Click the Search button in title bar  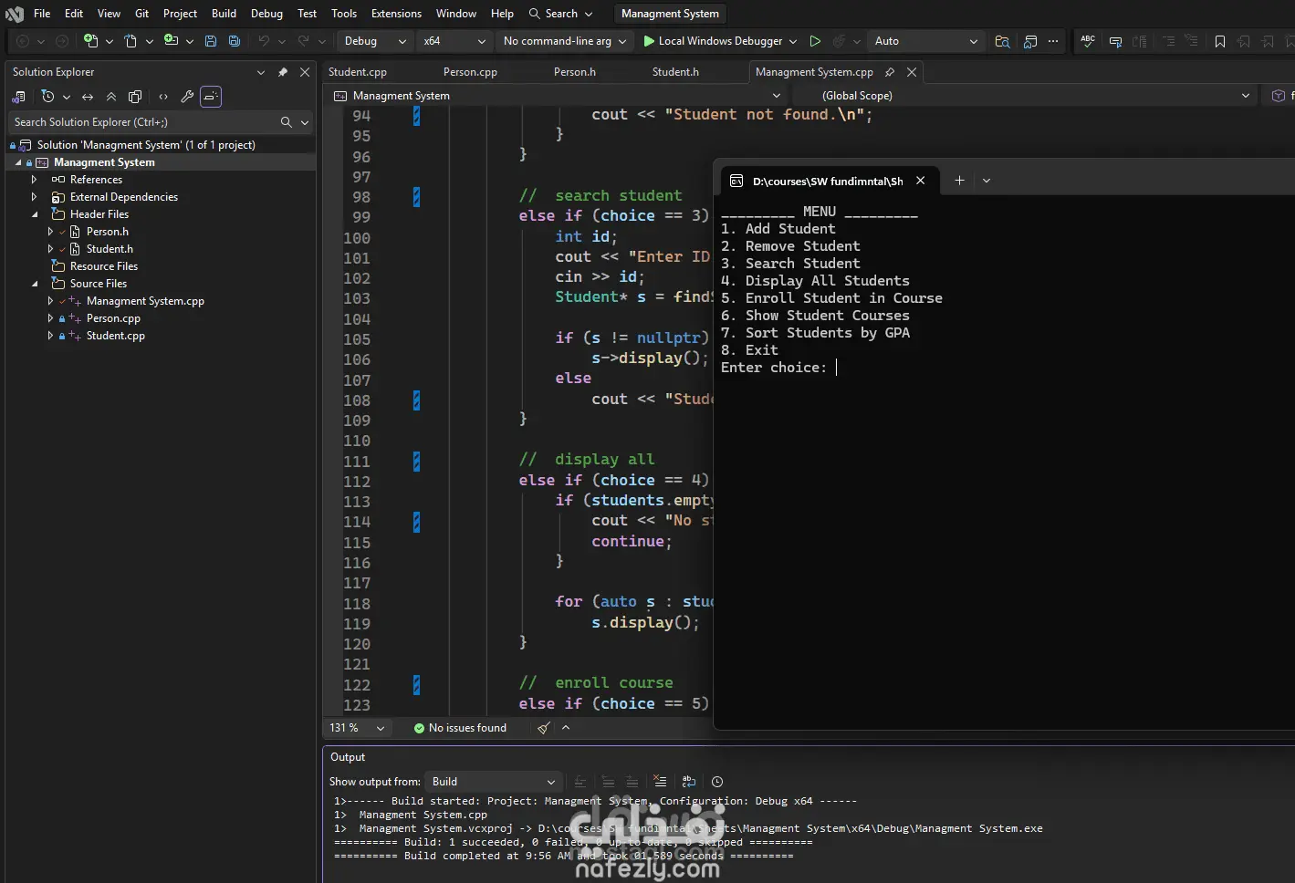560,14
